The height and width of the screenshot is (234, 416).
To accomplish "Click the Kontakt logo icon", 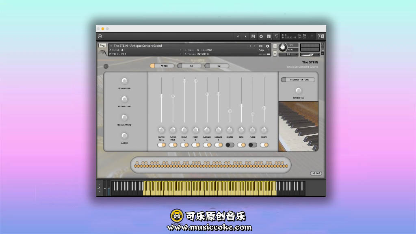I will [x=100, y=36].
